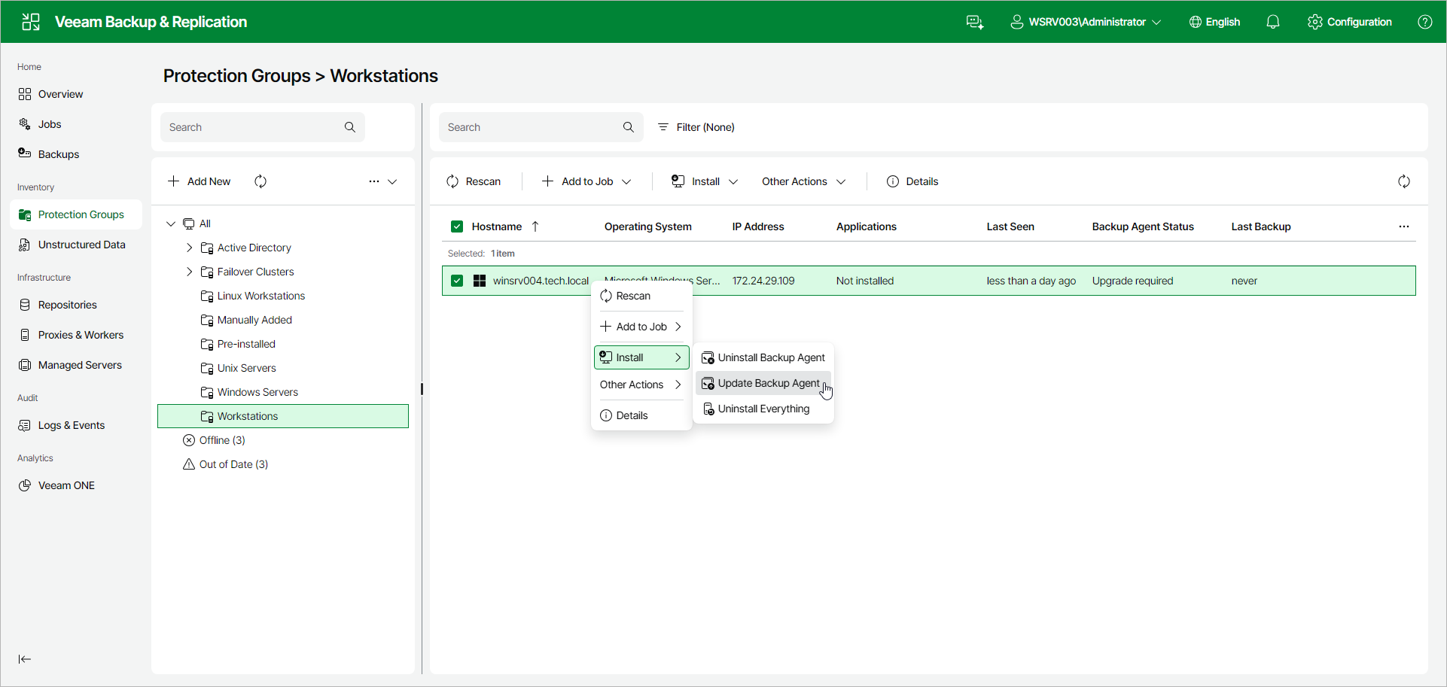Open the remote console icon in header
1447x687 pixels.
975,22
